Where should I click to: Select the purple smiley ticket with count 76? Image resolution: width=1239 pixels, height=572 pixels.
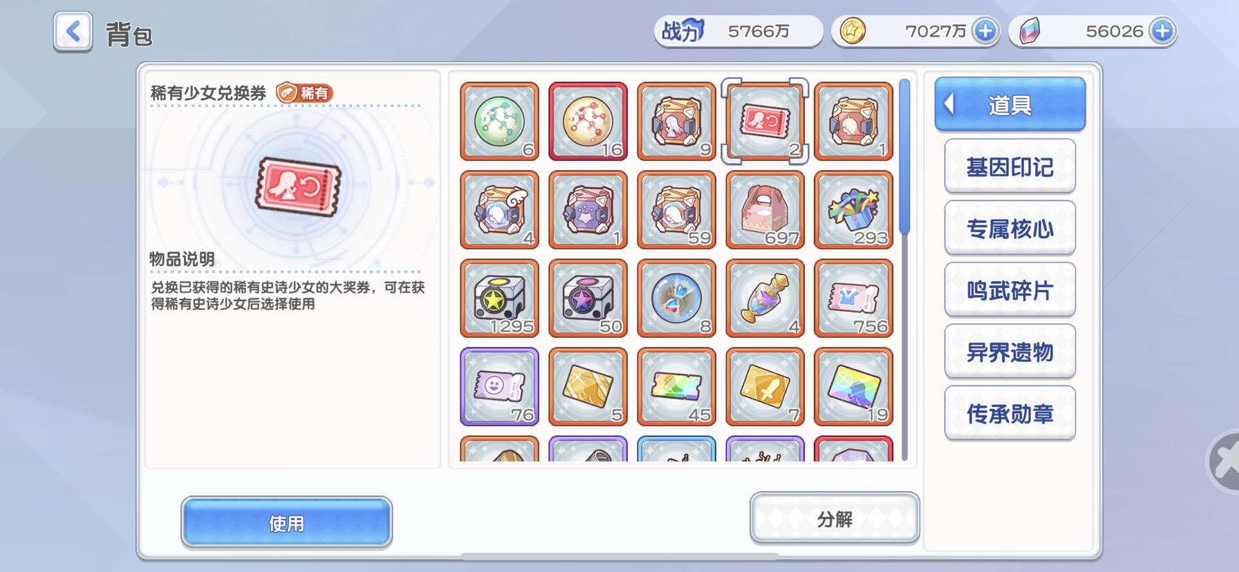click(499, 387)
